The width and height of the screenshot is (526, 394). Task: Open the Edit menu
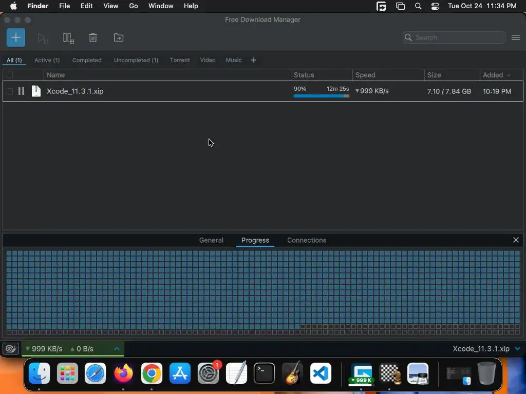coord(86,6)
